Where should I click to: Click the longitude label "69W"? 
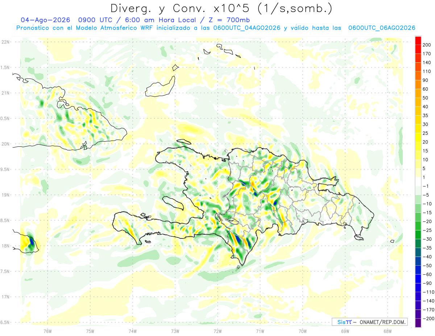(345, 331)
